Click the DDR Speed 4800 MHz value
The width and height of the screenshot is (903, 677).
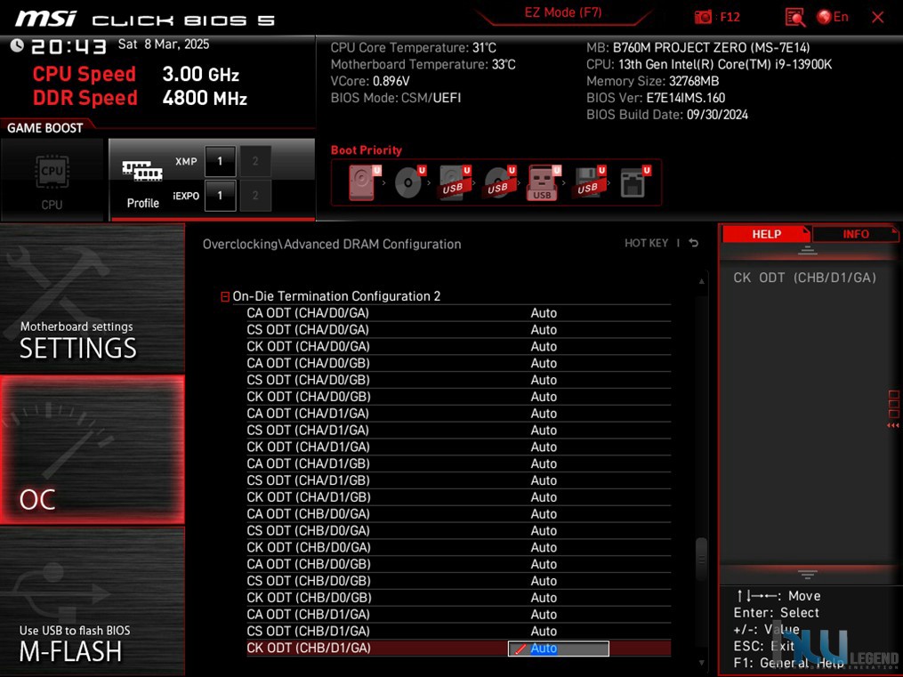tap(205, 98)
